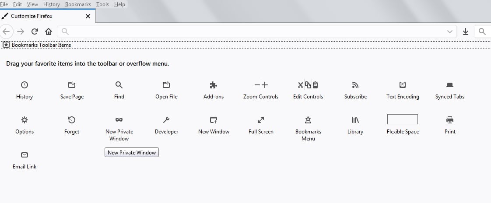The height and width of the screenshot is (203, 491).
Task: Click the "Bookmarks Menu" label
Action: coord(308,135)
